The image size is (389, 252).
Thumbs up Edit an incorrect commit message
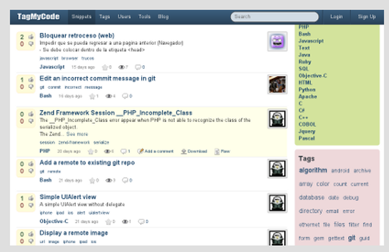pos(31,80)
